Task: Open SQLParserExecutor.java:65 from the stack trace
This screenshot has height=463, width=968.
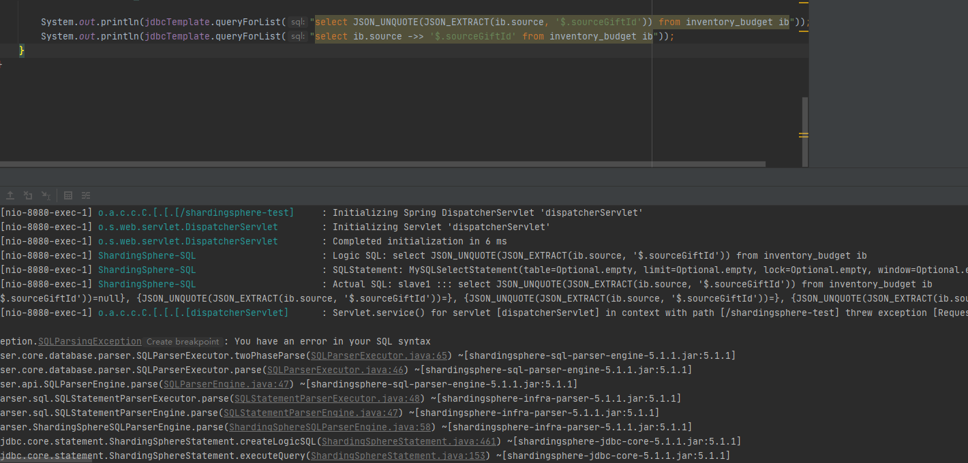Action: [x=378, y=355]
